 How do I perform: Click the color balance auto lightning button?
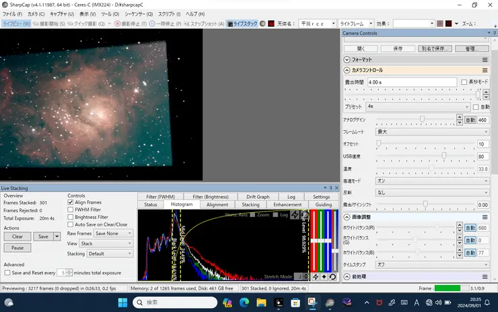click(x=316, y=276)
